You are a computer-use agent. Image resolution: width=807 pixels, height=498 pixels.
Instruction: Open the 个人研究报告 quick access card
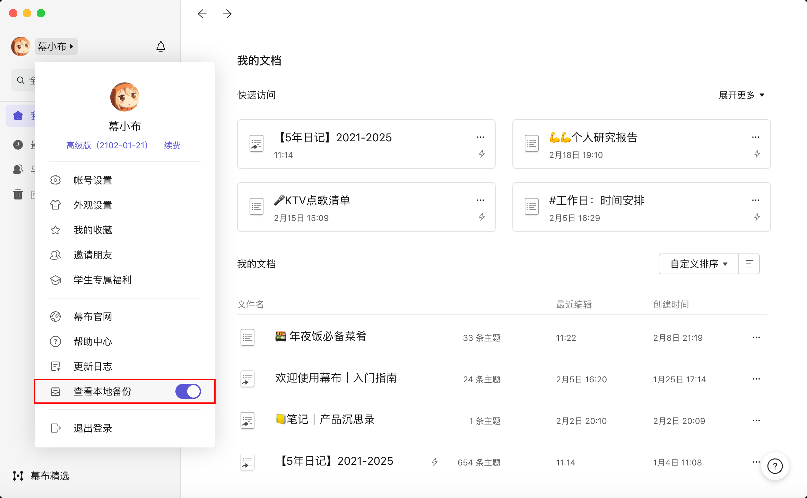[x=642, y=144]
